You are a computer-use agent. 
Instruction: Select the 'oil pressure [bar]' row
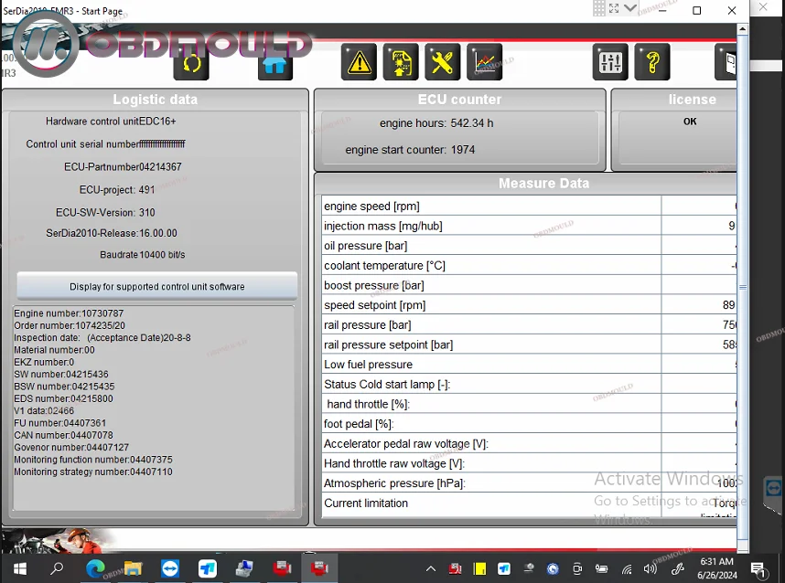point(529,246)
